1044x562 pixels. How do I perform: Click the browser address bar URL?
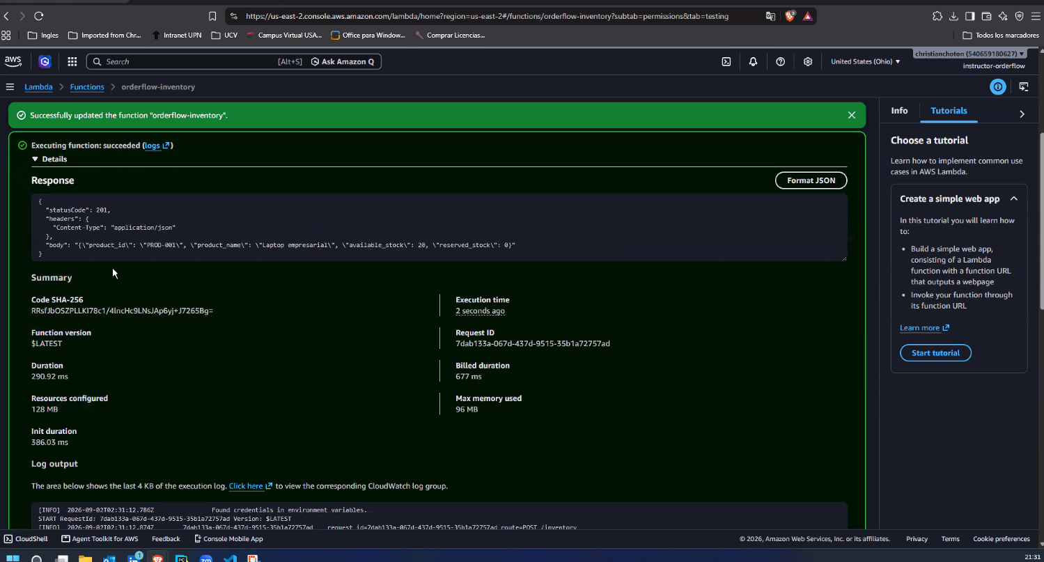[487, 16]
